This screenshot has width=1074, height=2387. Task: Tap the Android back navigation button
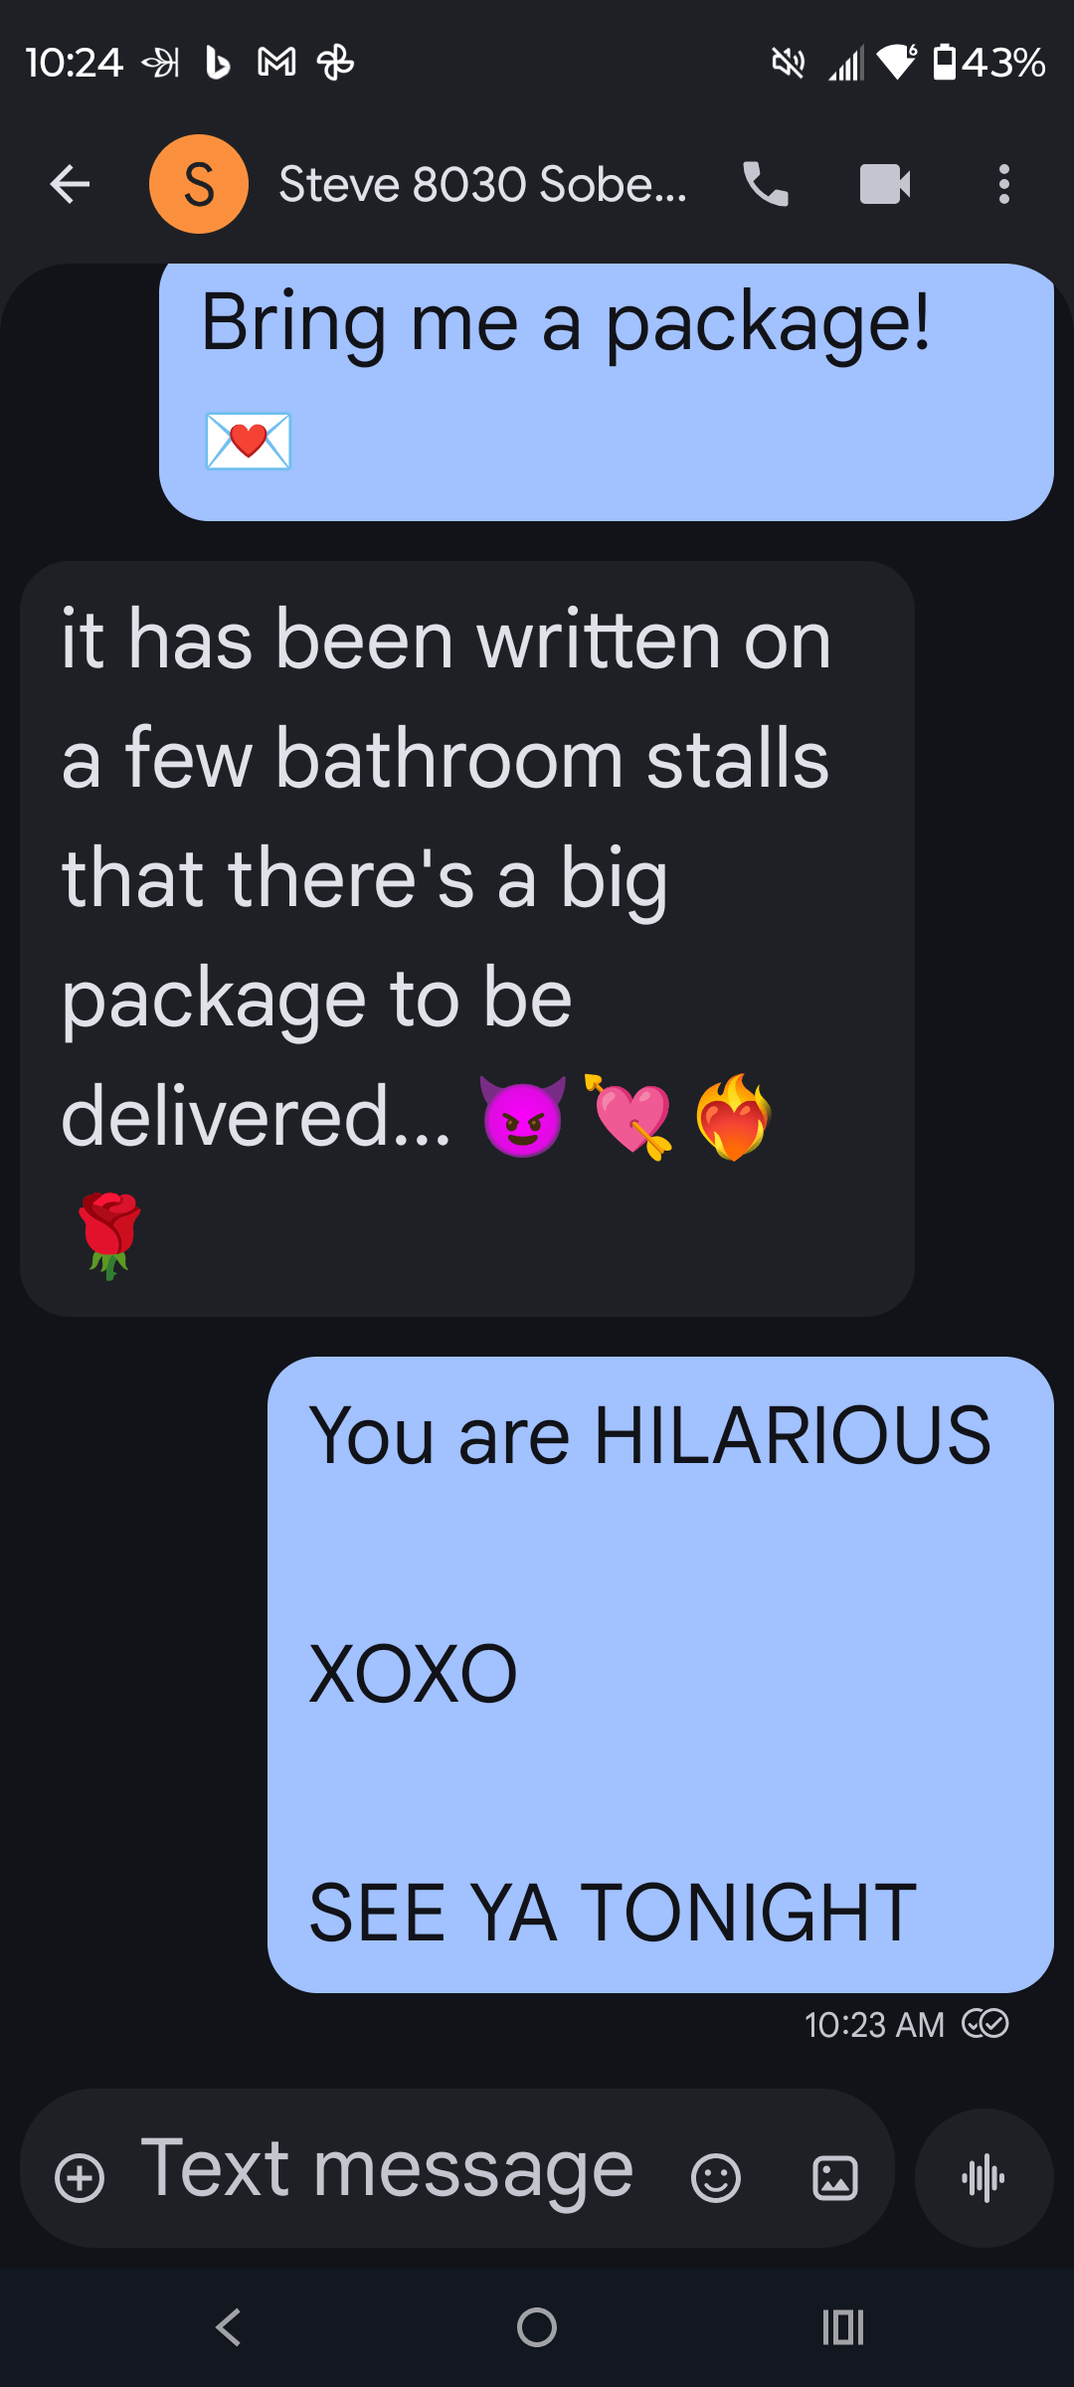click(x=229, y=2327)
